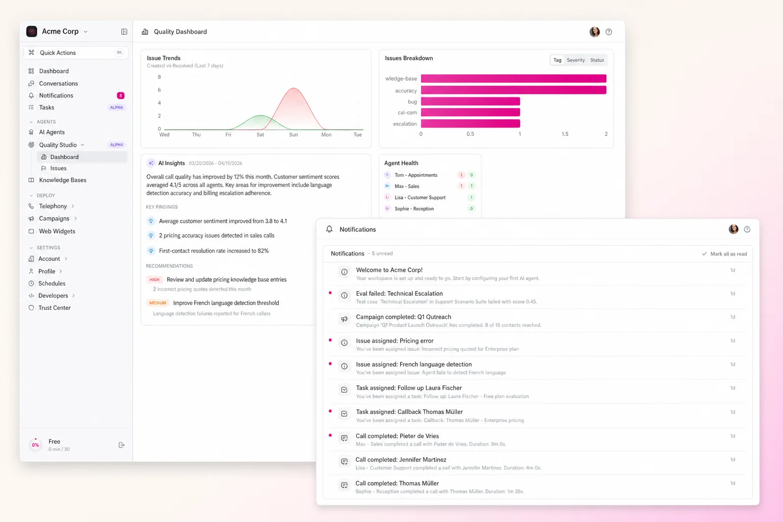Image resolution: width=783 pixels, height=522 pixels.
Task: Click Mark all as read button
Action: (x=724, y=254)
